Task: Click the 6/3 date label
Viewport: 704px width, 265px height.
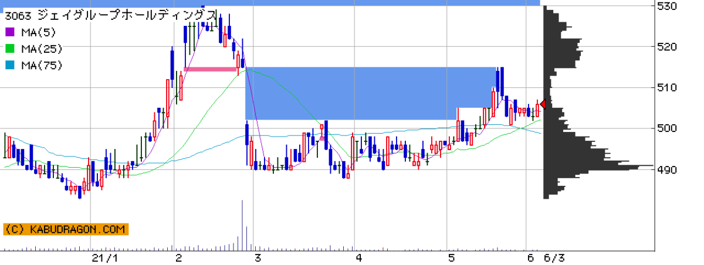Action: pyautogui.click(x=554, y=259)
